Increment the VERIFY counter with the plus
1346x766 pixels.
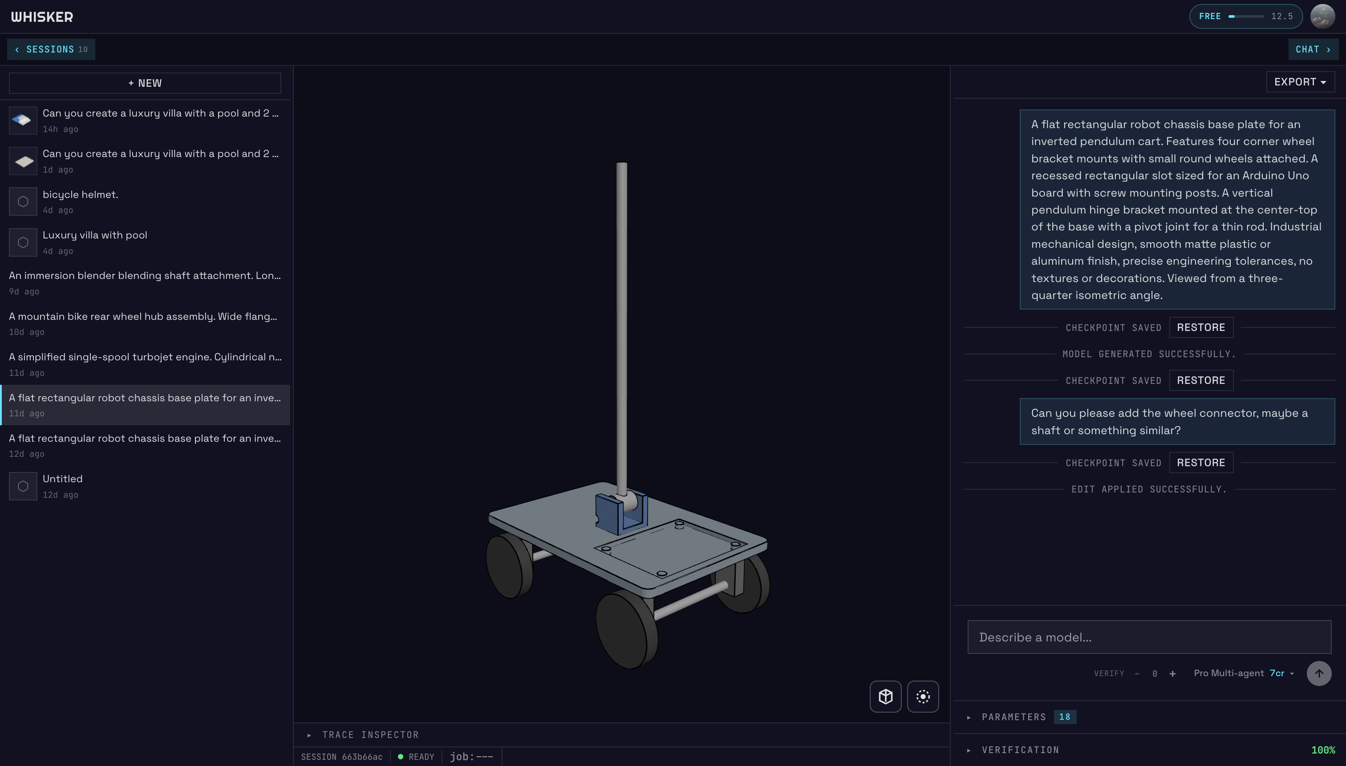pos(1173,673)
